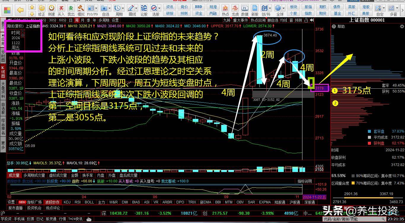Image resolution: width=405 pixels, height=223 pixels.
Task: Expand the 创/科 dropdown arrow
Action: pyautogui.click(x=270, y=8)
